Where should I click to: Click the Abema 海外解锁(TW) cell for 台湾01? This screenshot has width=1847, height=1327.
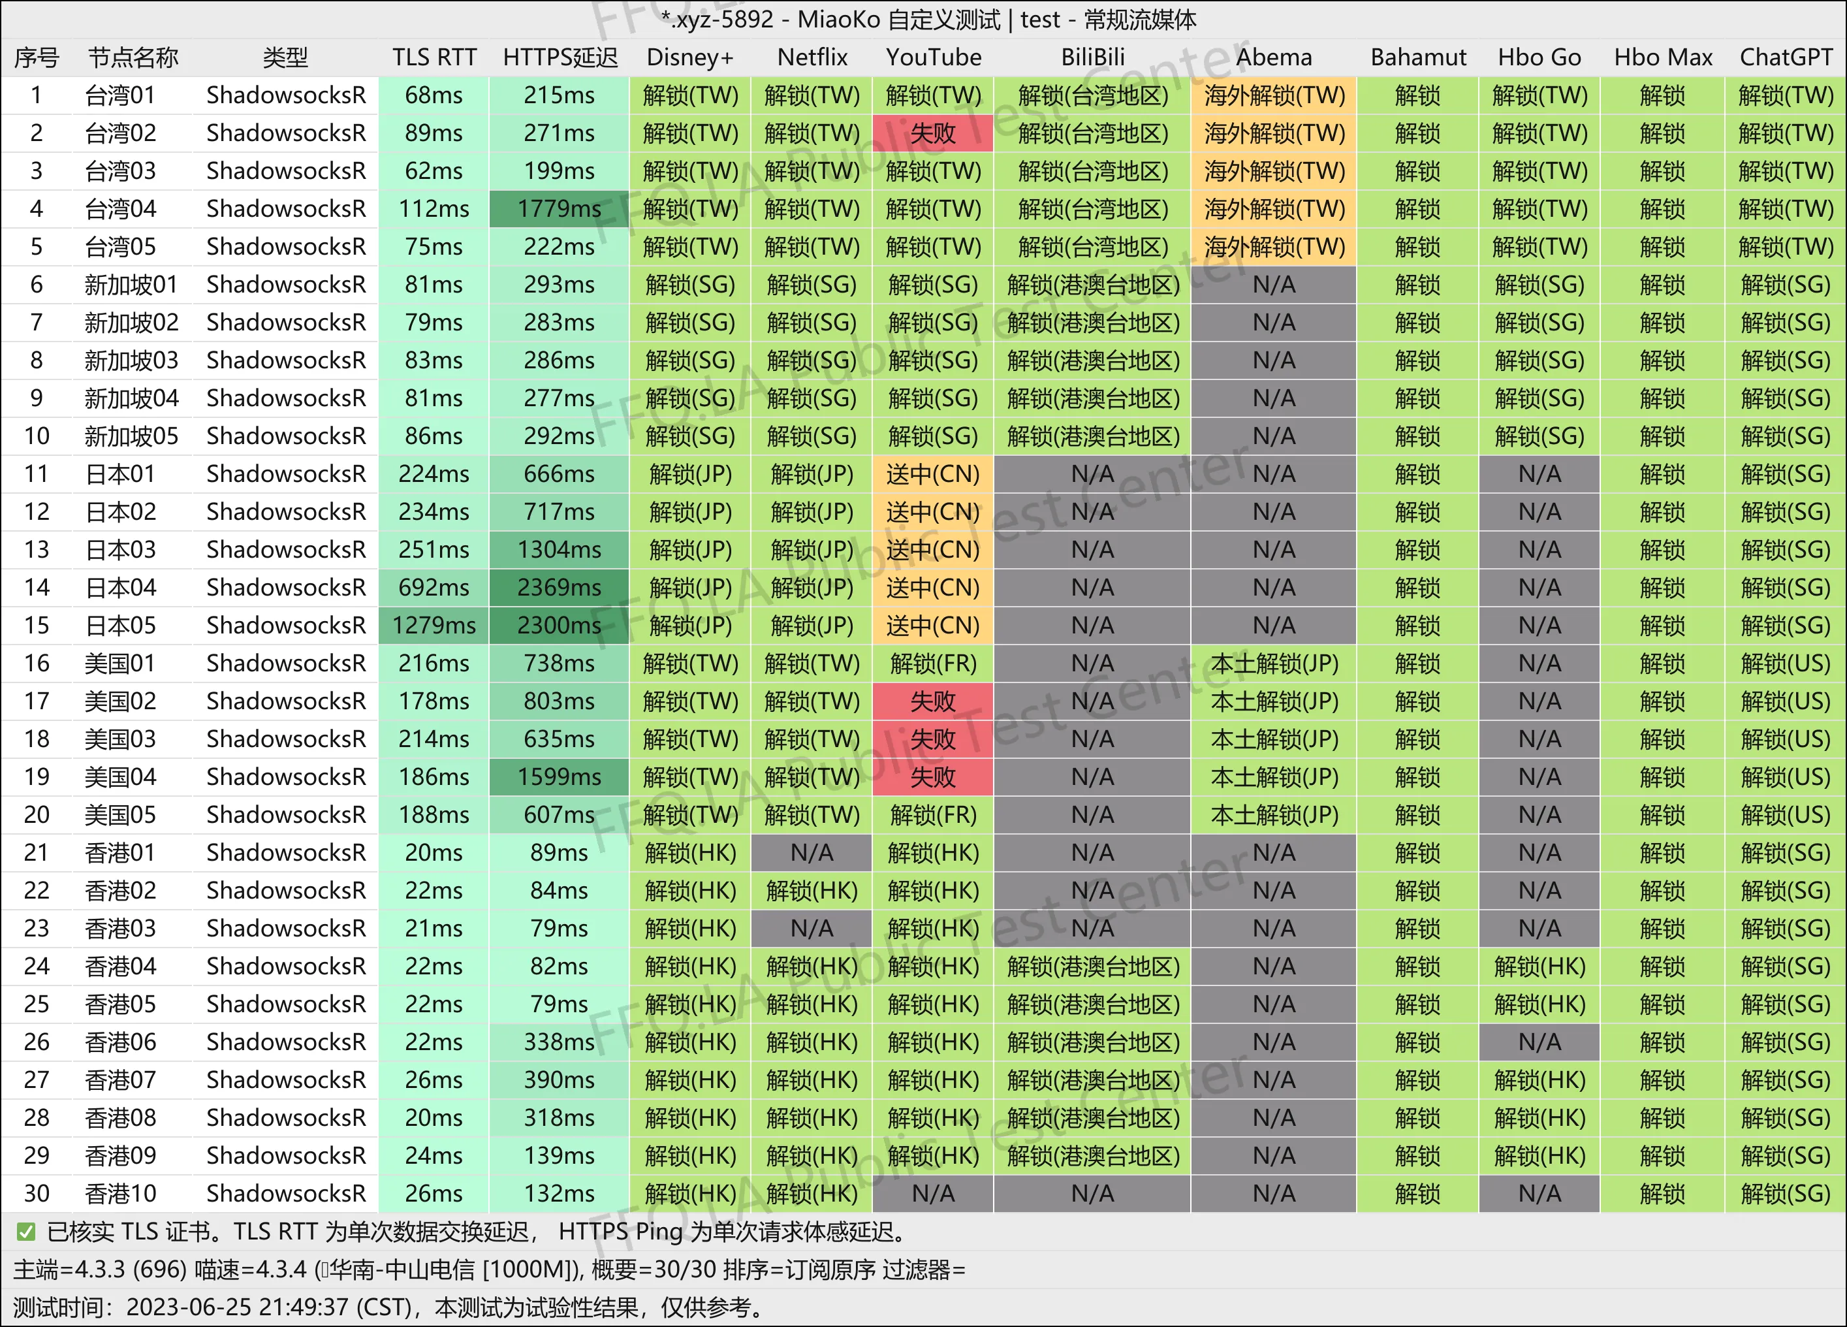click(1274, 96)
